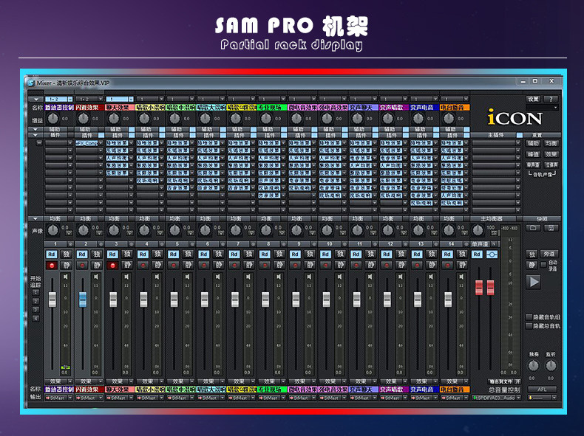The image size is (584, 436).
Task: Click the 主均衡器 header
Action: tap(492, 218)
